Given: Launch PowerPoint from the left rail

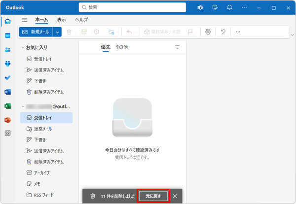Looking at the screenshot, I should (x=7, y=120).
